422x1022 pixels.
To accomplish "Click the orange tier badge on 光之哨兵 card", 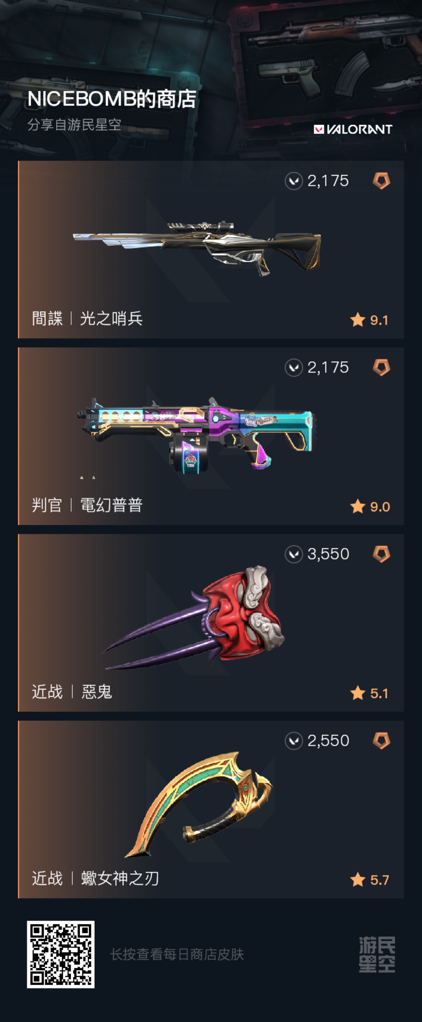I will [382, 181].
